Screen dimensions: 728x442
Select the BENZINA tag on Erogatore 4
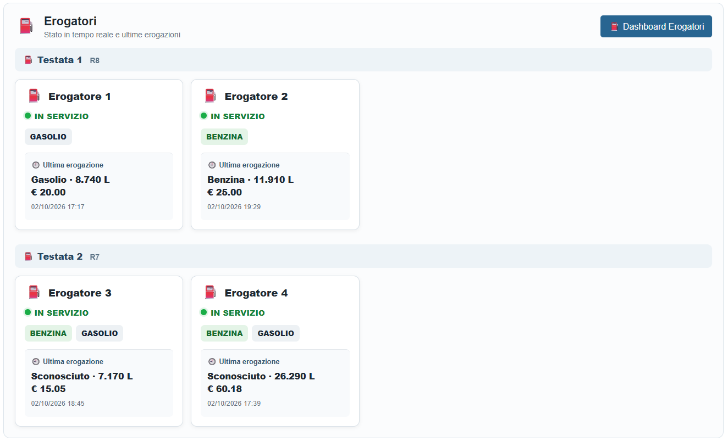click(x=224, y=333)
